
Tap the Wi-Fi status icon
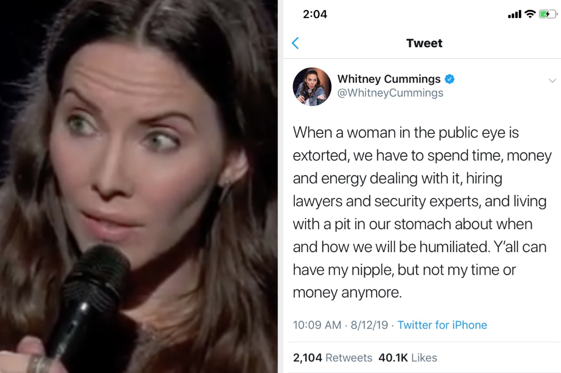[530, 14]
